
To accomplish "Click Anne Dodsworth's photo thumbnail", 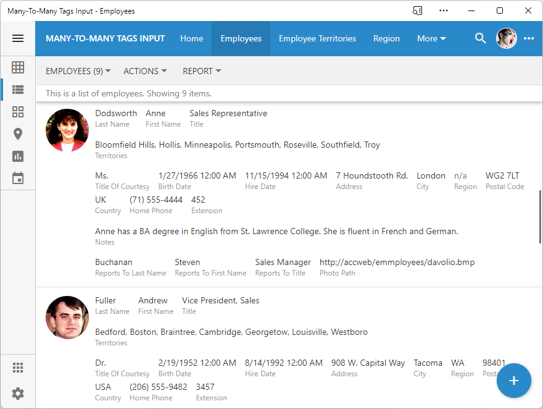I will tap(67, 130).
